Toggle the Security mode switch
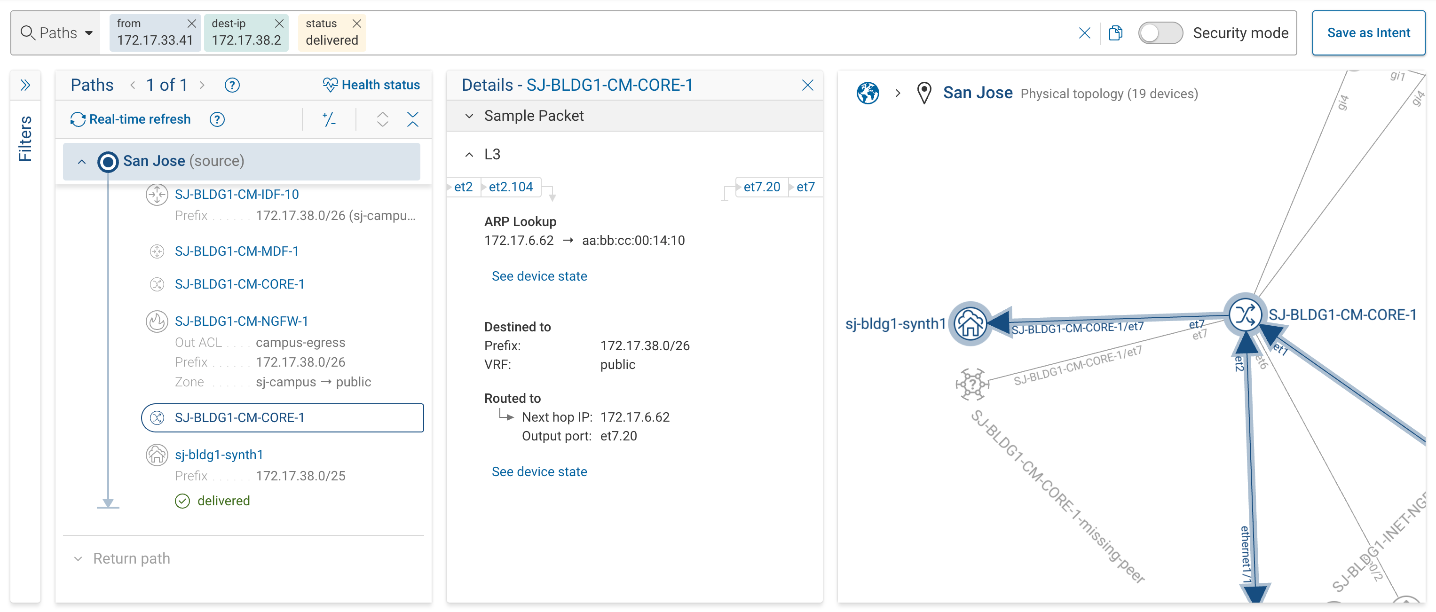The height and width of the screenshot is (612, 1436). [1160, 33]
